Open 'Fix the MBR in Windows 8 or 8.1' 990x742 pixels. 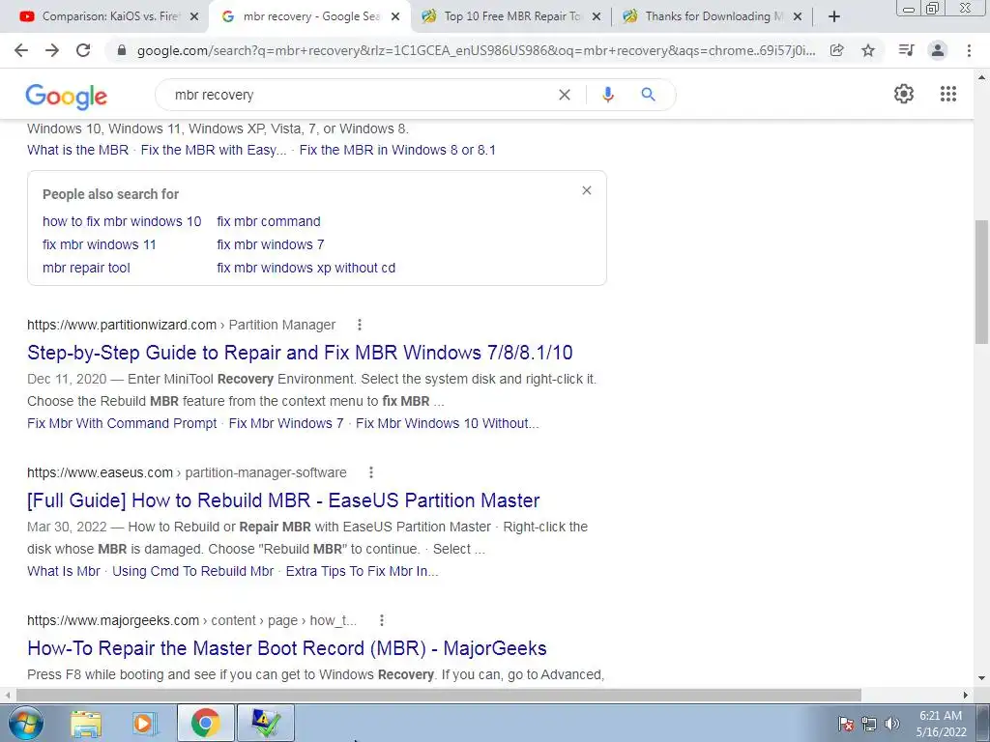click(x=397, y=150)
